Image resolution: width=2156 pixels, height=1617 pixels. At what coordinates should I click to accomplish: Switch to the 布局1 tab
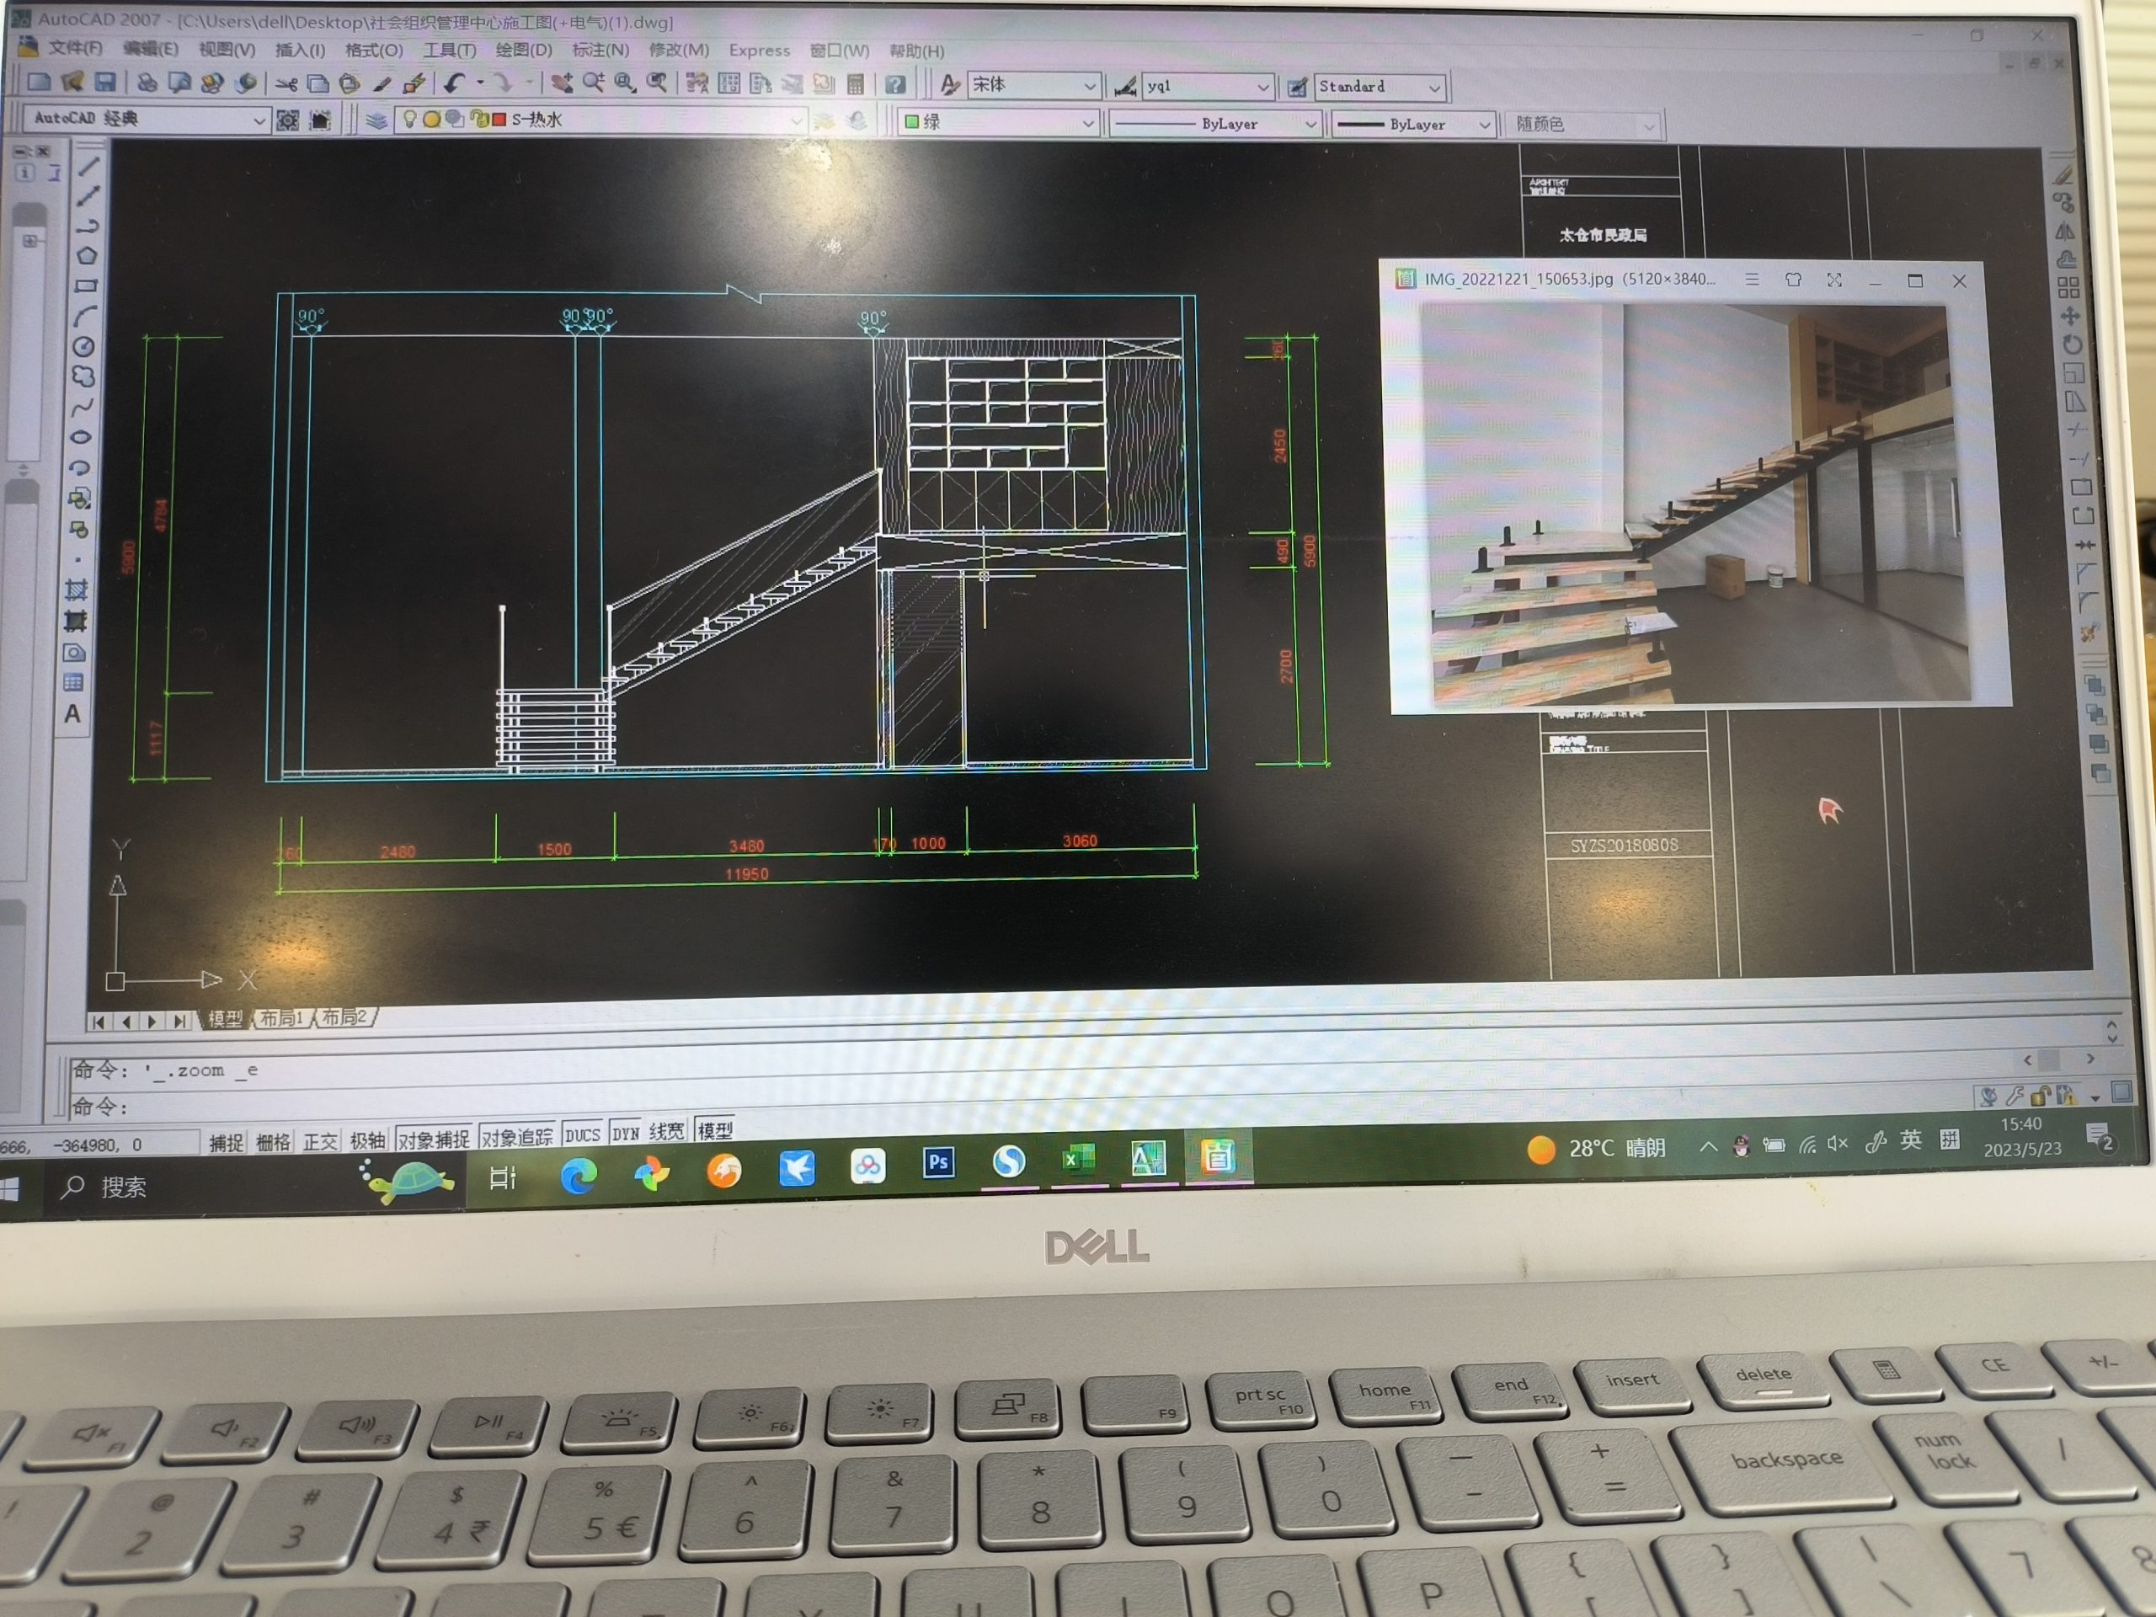280,1018
